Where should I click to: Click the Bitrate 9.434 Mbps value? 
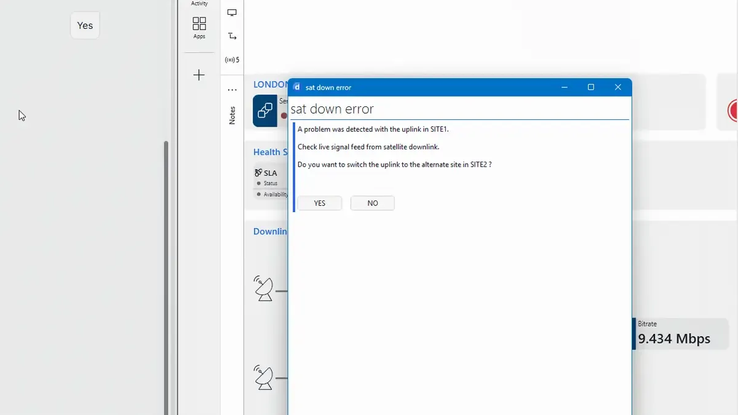point(674,339)
